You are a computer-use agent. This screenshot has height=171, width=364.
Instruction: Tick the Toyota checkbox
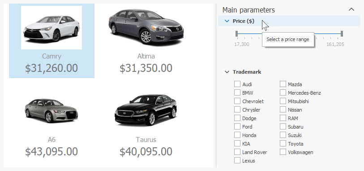[x=283, y=143]
